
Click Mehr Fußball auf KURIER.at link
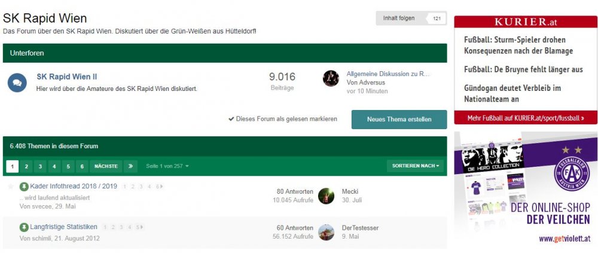526,118
